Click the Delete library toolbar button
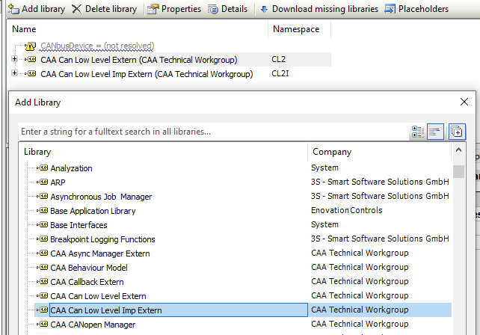Screen dimensions: 480x335 [x=104, y=9]
